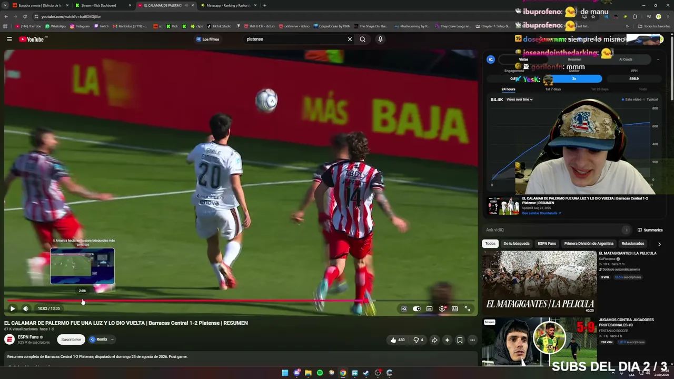The image size is (674, 379).
Task: Open player settings gear
Action: click(x=442, y=309)
